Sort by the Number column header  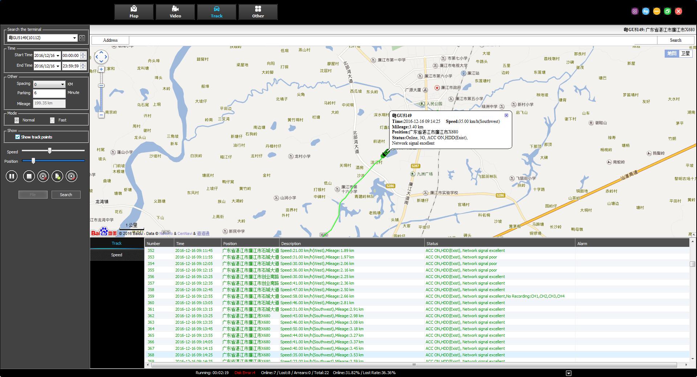tap(159, 244)
